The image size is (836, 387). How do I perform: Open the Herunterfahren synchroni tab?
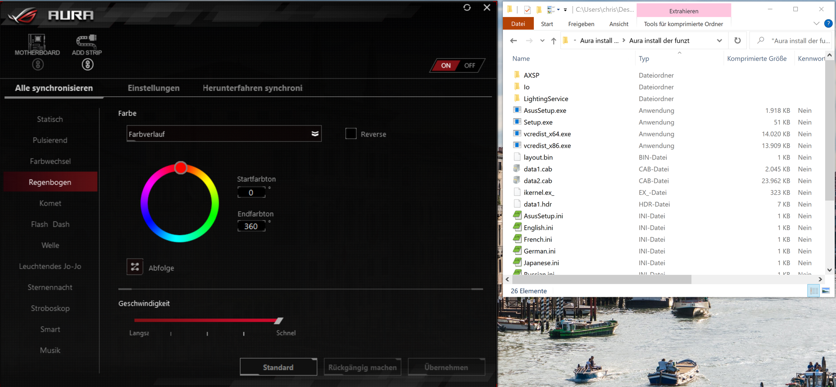253,88
